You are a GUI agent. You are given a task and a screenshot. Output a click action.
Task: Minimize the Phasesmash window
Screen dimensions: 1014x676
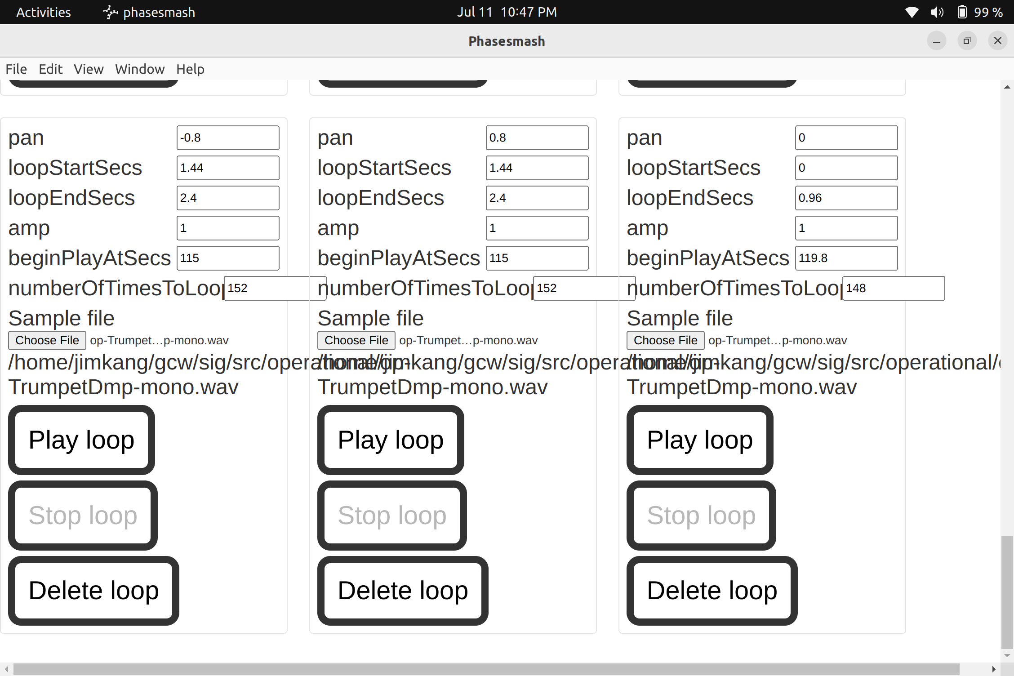(x=937, y=41)
